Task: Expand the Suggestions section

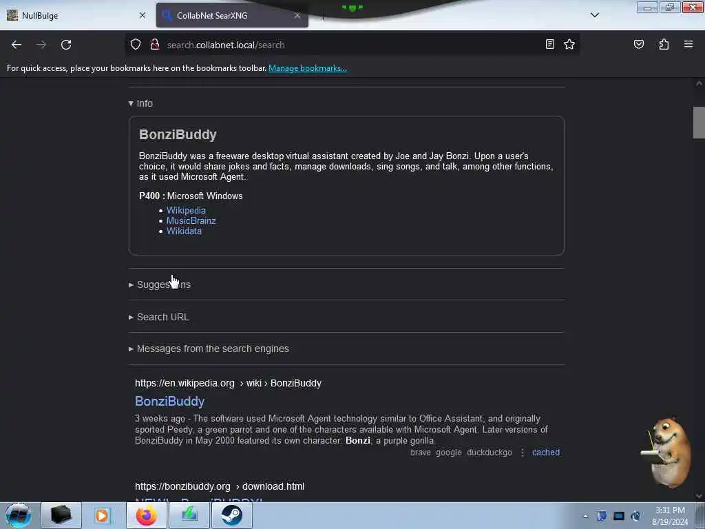Action: click(x=160, y=284)
